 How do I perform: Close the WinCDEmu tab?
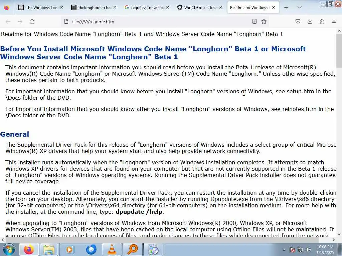(x=220, y=7)
